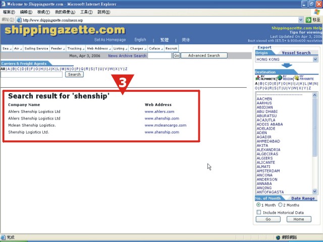Expand the Air menu

pos(18,48)
